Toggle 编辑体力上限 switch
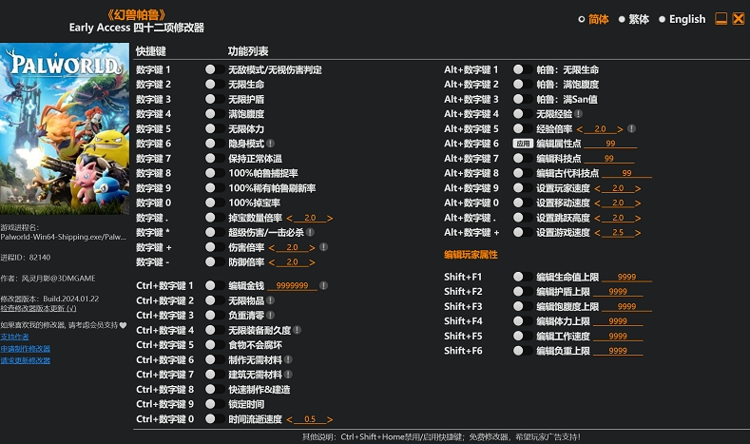The height and width of the screenshot is (444, 750). point(523,321)
